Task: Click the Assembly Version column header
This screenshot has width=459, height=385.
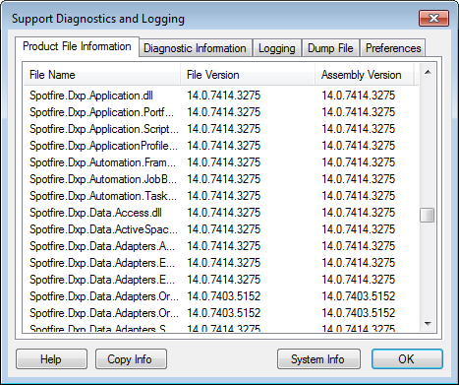Action: (365, 75)
